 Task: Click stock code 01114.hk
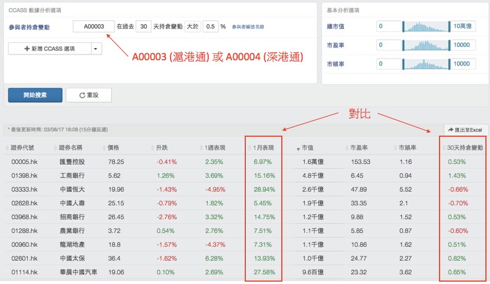click(24, 272)
